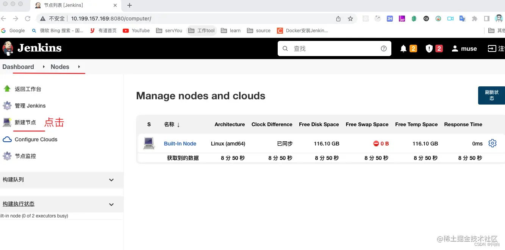Click 返回工作台 sidebar link
Screen dimensions: 505x250
click(28, 89)
